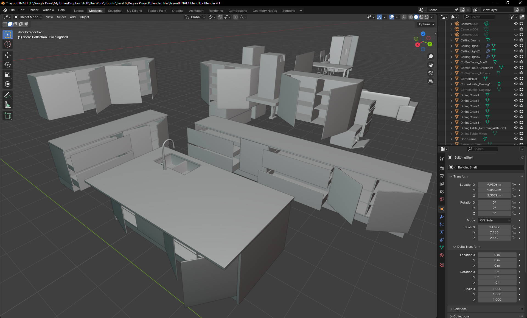Select the Add Cube tool

(x=8, y=116)
